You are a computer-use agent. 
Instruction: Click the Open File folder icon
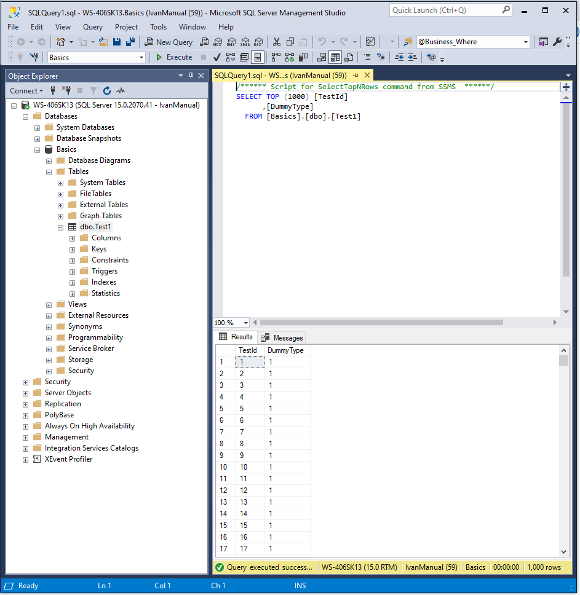tap(103, 42)
